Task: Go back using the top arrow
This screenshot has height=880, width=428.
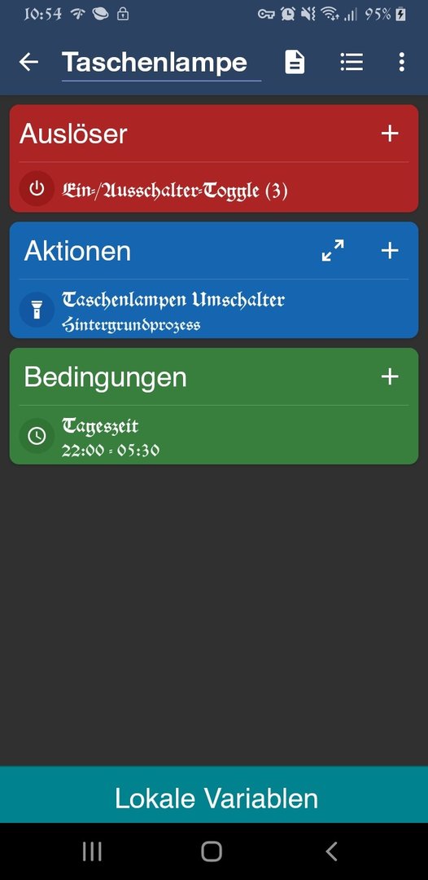Action: coord(28,62)
